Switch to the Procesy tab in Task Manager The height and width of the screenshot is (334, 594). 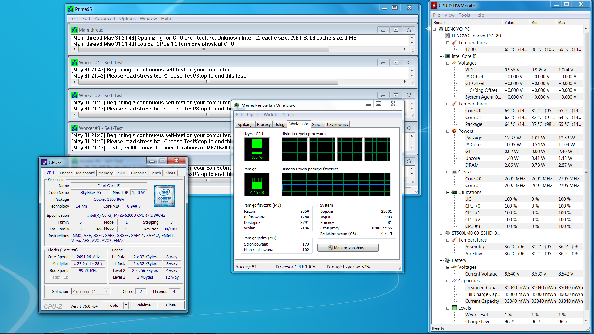(264, 125)
